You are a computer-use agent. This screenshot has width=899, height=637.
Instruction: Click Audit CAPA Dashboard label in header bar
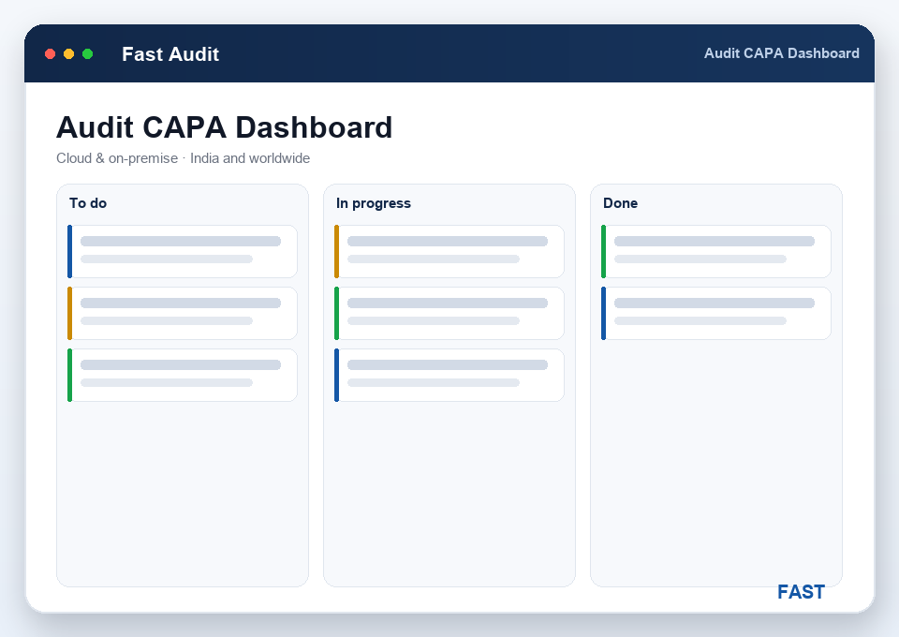[x=781, y=53]
